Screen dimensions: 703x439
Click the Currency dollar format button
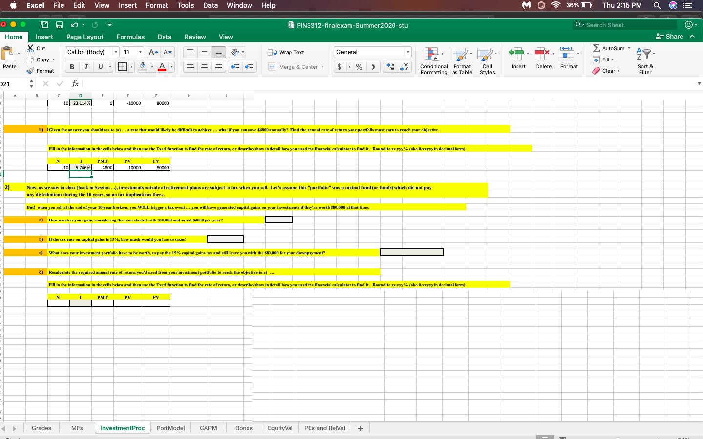[340, 67]
